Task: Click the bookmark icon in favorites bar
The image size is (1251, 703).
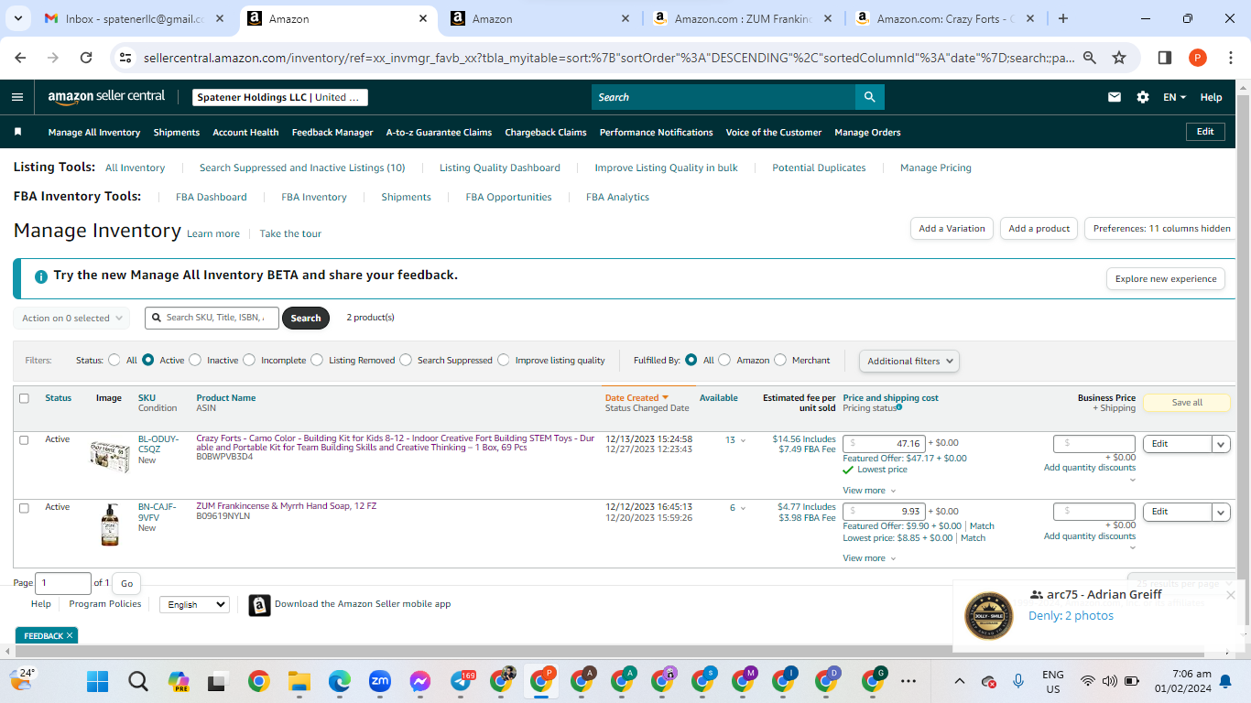Action: (17, 132)
